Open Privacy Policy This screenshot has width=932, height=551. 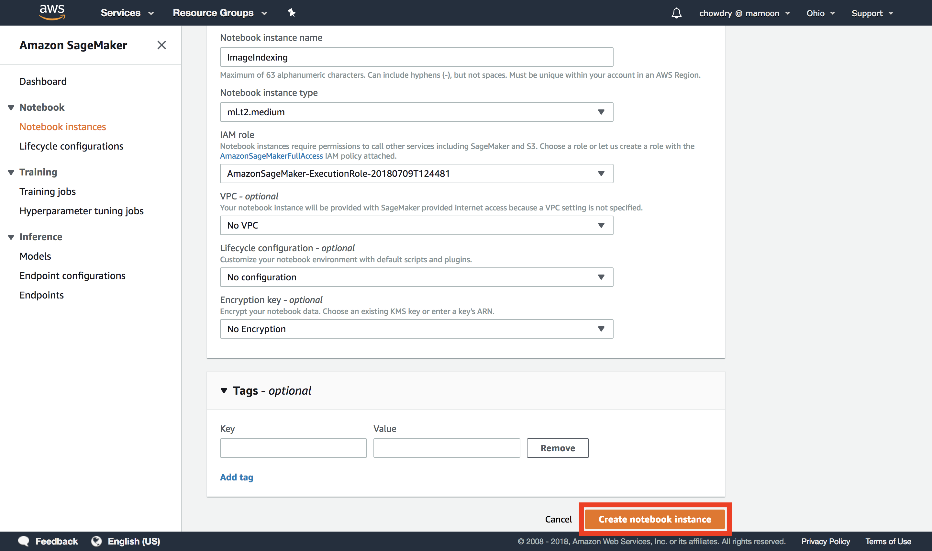[826, 541]
